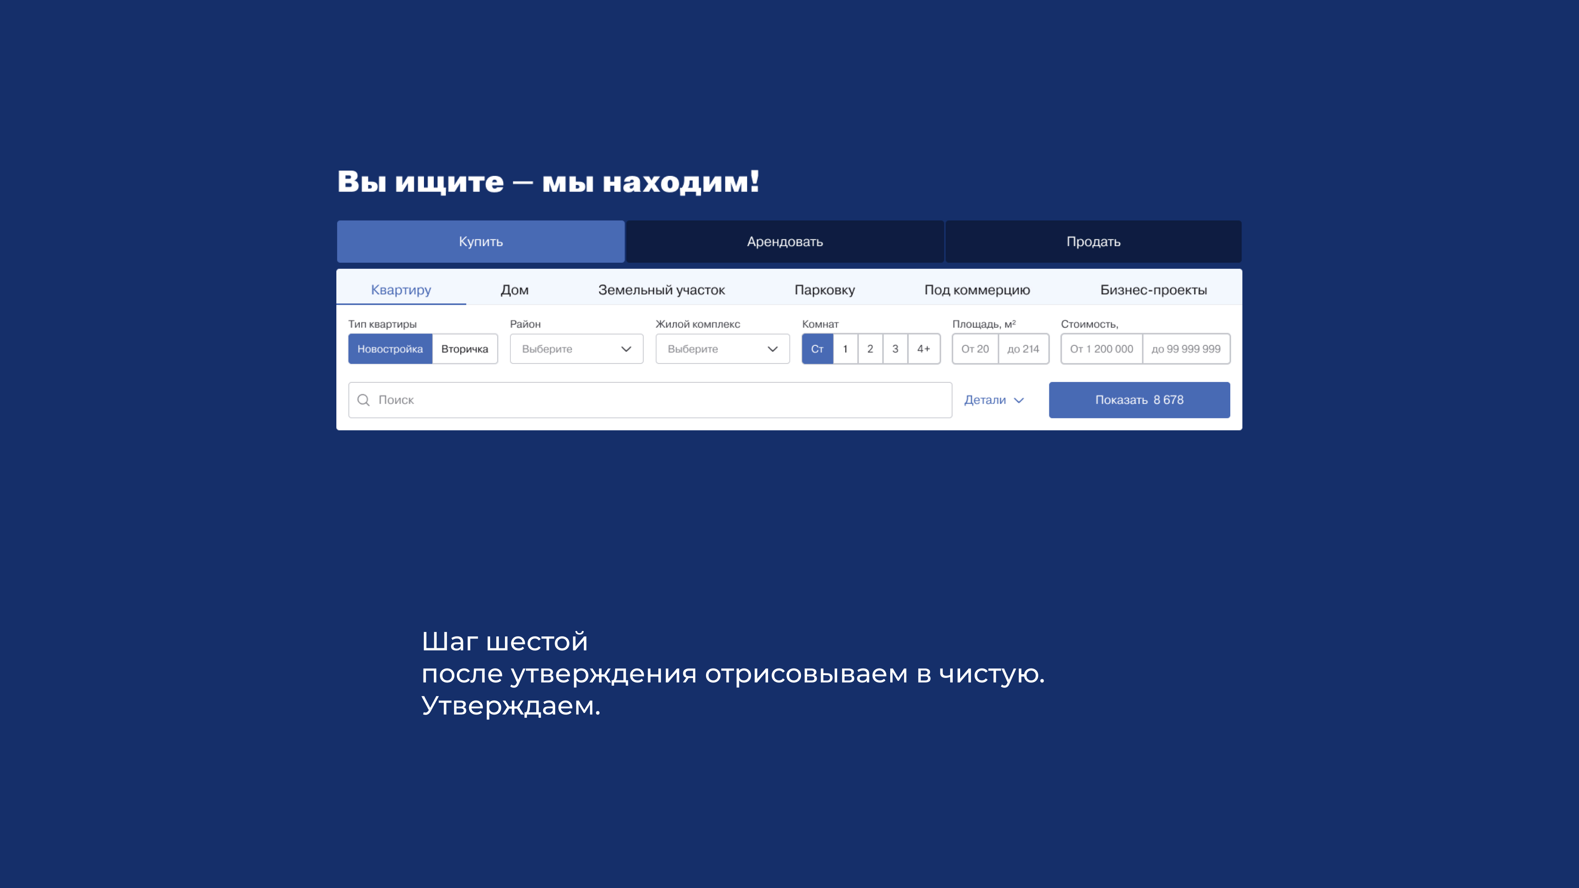The image size is (1579, 888).
Task: Open the Продать tab
Action: (x=1093, y=241)
